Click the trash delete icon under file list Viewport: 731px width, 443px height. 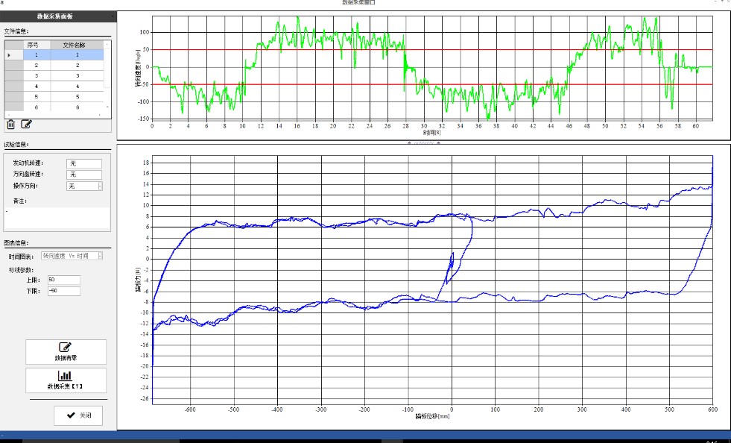(10, 125)
